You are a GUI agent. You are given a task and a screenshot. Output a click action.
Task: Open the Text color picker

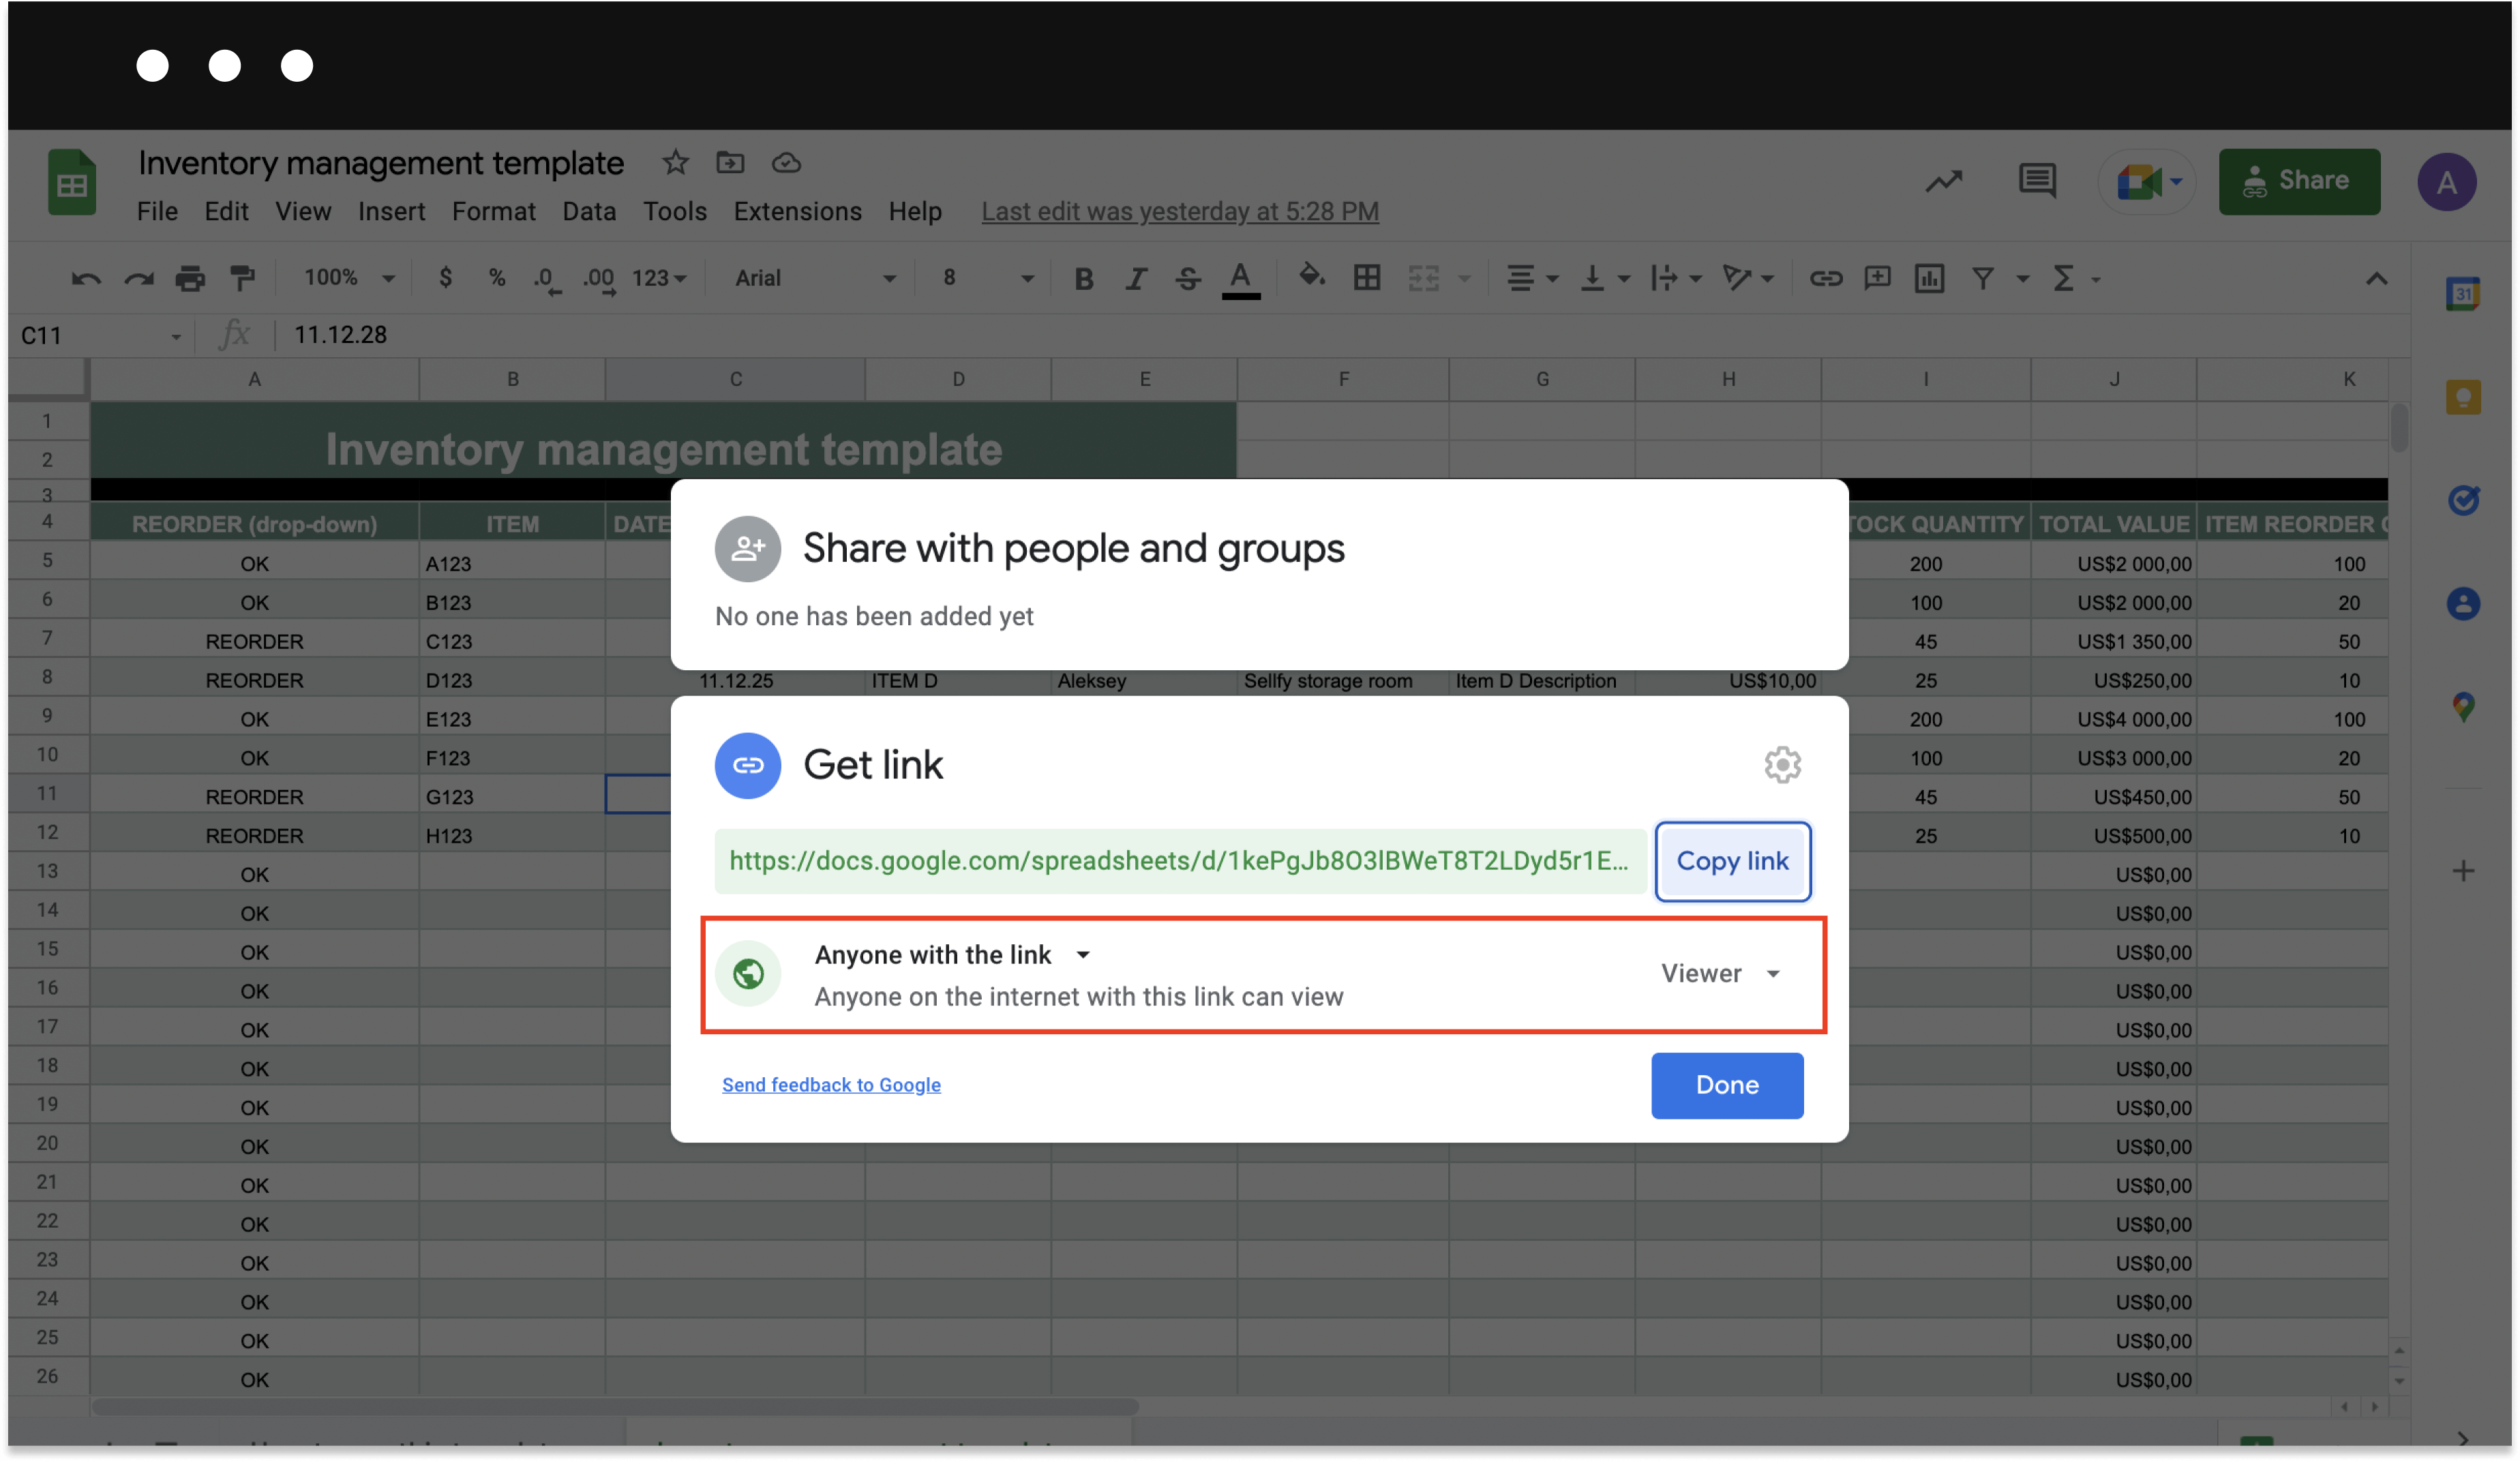[x=1240, y=279]
